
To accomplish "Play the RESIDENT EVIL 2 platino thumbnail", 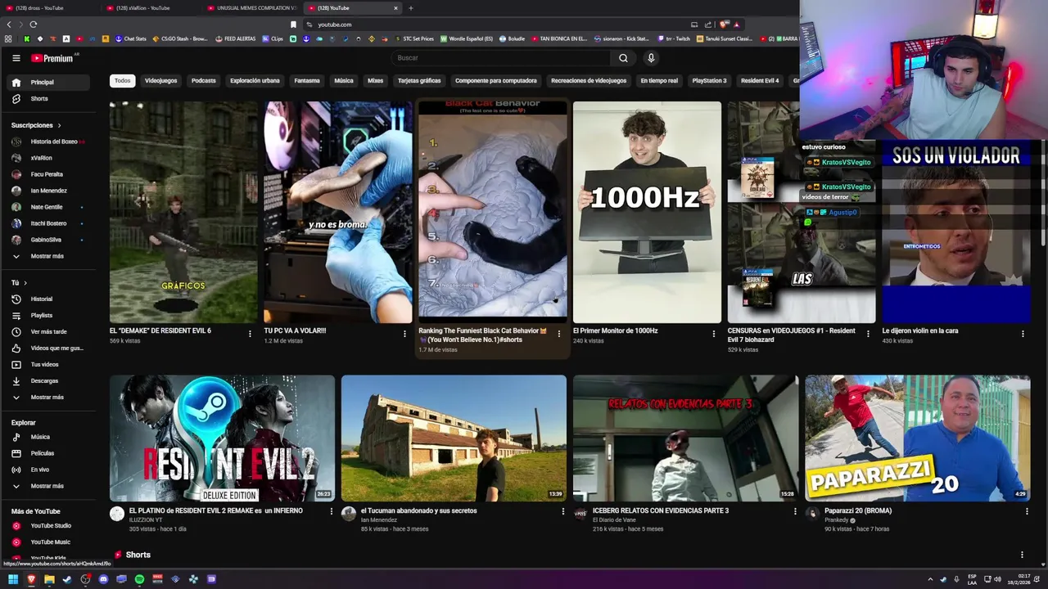I will tap(222, 438).
